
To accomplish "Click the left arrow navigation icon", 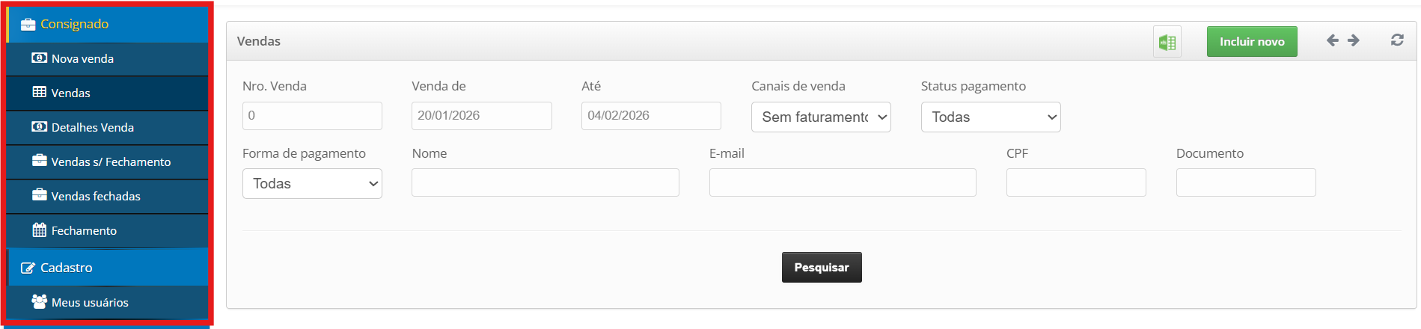I will click(x=1332, y=40).
